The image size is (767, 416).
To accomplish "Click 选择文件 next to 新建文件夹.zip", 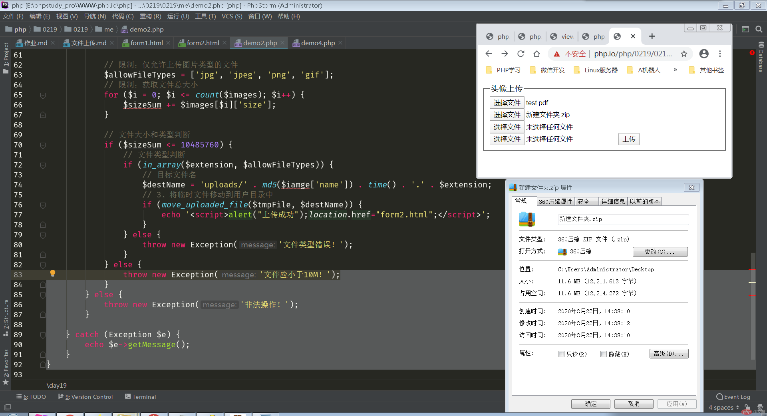I will coord(507,115).
